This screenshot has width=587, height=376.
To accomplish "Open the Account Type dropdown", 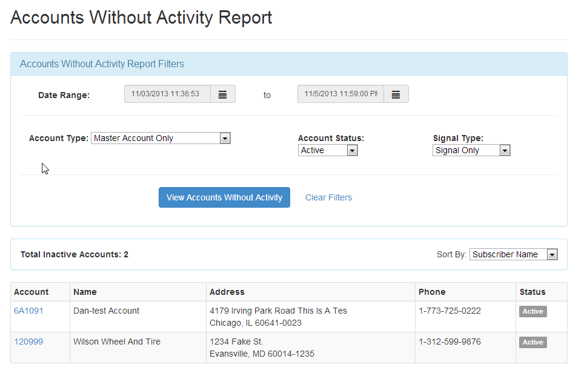I will click(x=161, y=139).
